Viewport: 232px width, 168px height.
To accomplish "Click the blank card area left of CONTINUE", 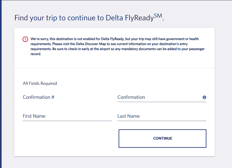I will click(x=67, y=139).
